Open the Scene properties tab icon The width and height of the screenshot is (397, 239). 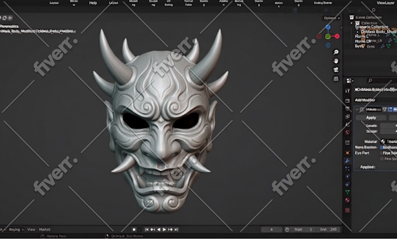click(347, 124)
